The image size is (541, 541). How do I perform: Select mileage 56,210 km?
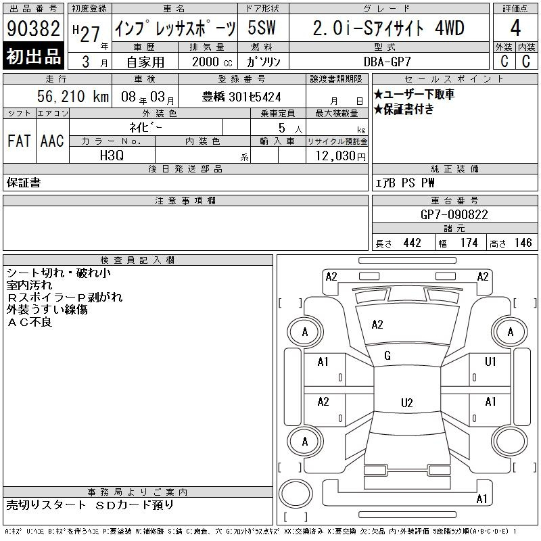(x=73, y=96)
